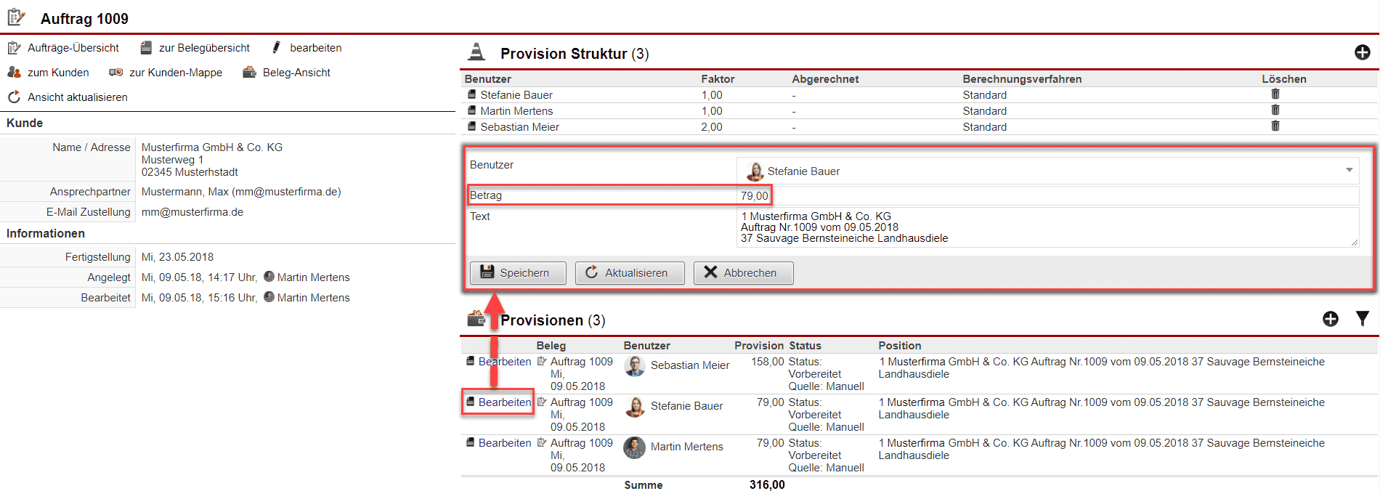This screenshot has height=491, width=1380.
Task: Click the zum Kunden people icon
Action: (x=14, y=73)
